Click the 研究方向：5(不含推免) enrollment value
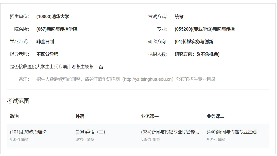 click(x=197, y=54)
